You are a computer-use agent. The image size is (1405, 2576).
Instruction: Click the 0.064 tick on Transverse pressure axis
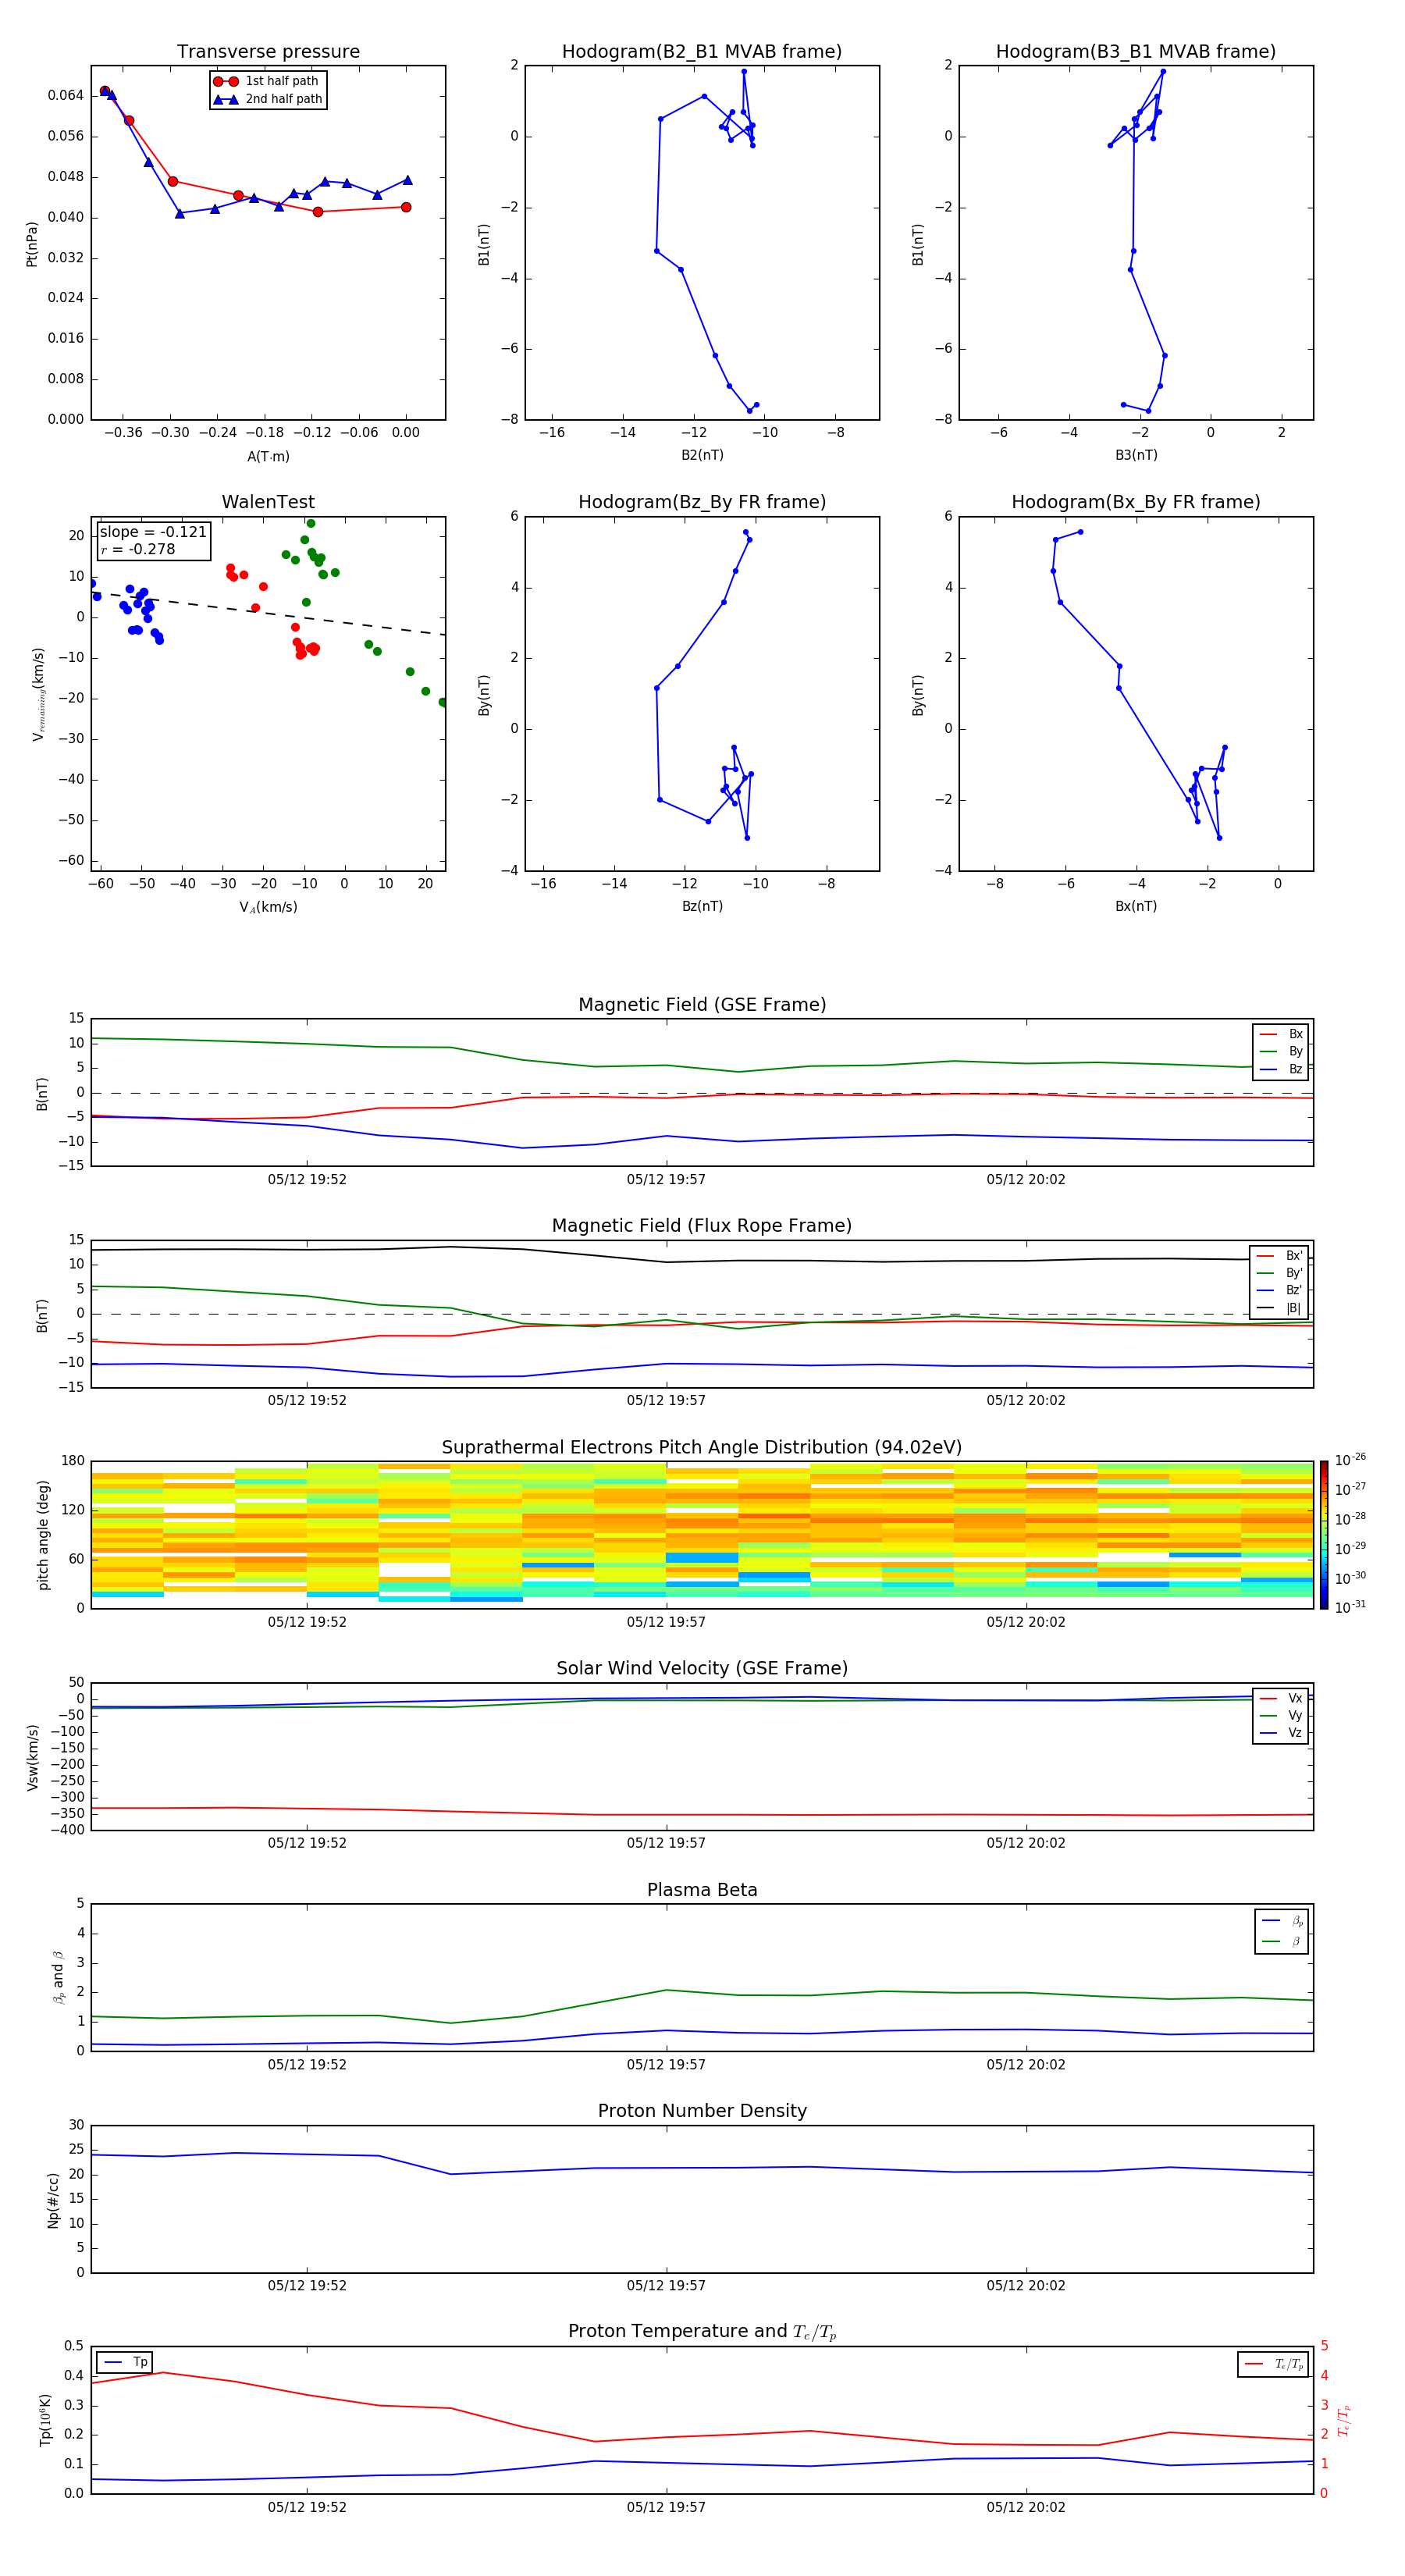click(66, 95)
